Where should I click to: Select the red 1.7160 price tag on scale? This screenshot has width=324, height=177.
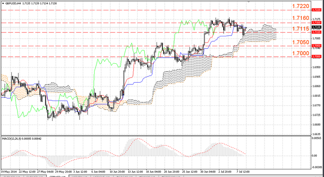click(316, 22)
